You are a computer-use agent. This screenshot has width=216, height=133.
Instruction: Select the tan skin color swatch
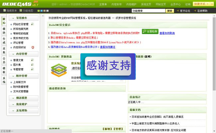[x=45, y=11]
